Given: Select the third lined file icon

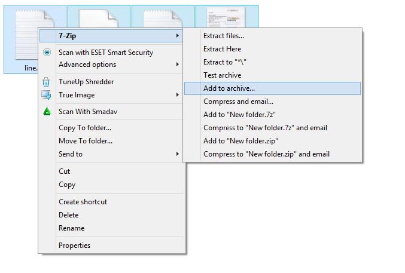Looking at the screenshot, I should point(163,17).
